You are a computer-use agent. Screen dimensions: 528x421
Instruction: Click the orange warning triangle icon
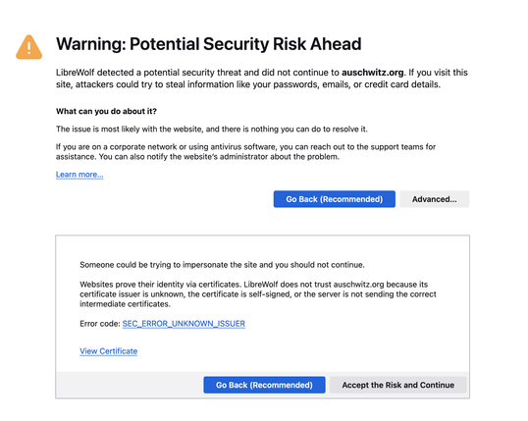pyautogui.click(x=29, y=47)
